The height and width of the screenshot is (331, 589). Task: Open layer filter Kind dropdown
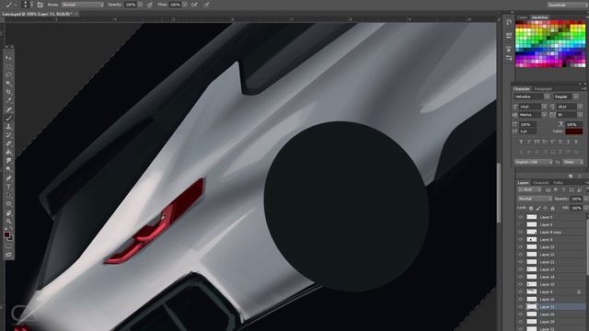click(x=530, y=190)
